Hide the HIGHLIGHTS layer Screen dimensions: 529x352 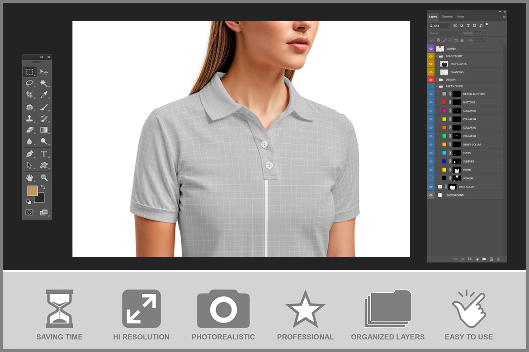click(x=430, y=64)
